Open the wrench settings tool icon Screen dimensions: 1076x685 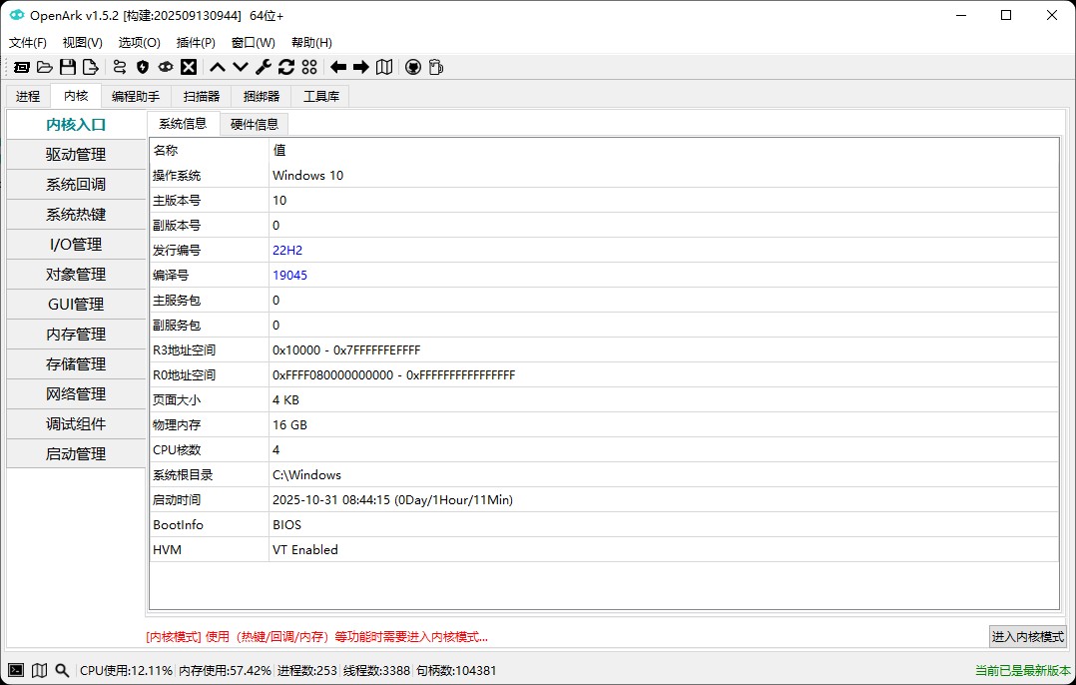pyautogui.click(x=263, y=67)
